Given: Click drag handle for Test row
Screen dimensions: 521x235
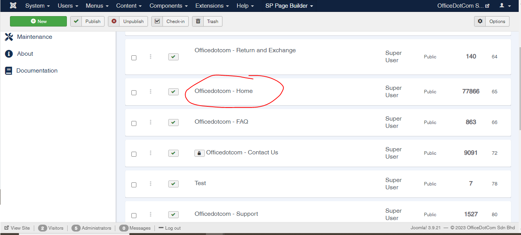Looking at the screenshot, I should (151, 184).
